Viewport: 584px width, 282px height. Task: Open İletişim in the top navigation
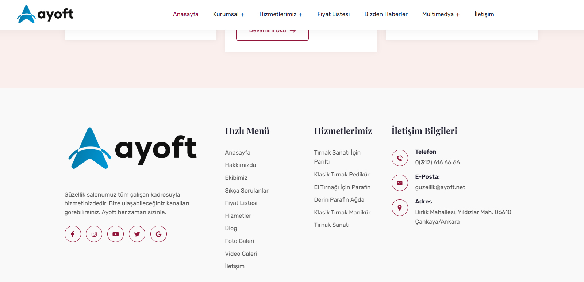pos(484,14)
